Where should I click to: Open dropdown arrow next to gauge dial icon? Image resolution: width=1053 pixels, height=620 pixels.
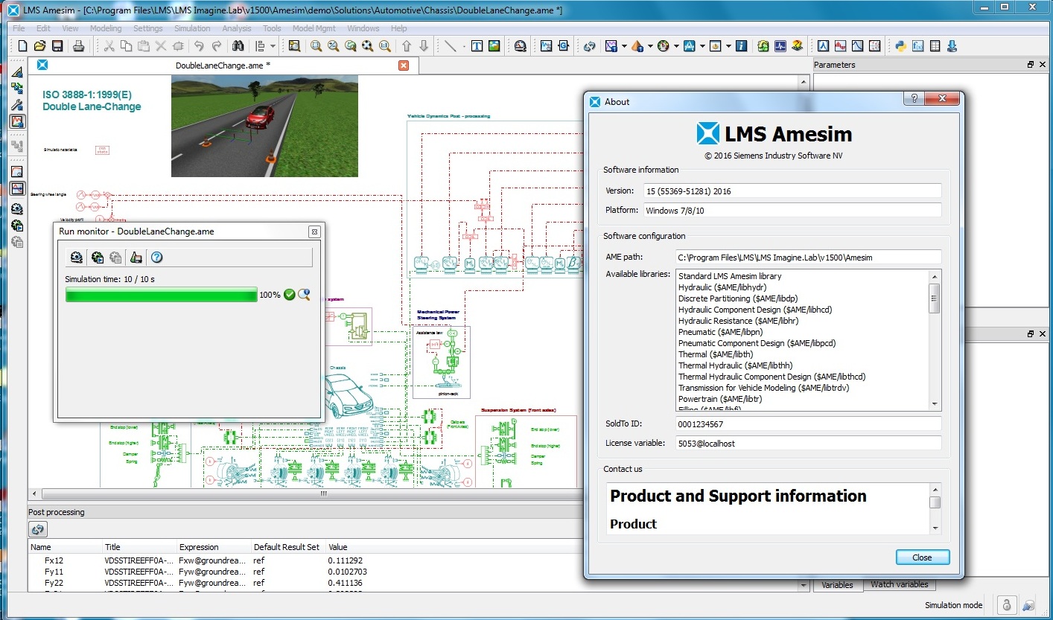pos(676,46)
